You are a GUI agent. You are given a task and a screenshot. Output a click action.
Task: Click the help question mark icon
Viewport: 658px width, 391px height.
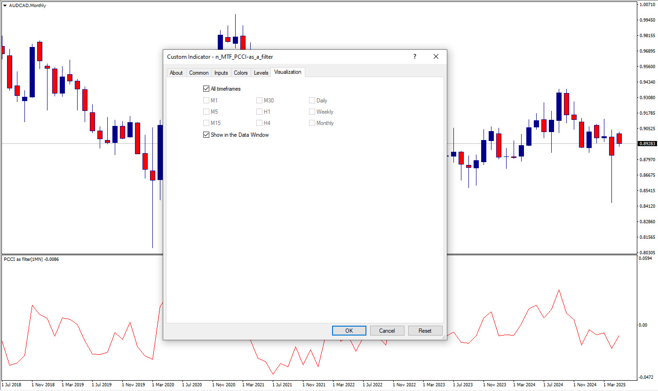point(414,56)
